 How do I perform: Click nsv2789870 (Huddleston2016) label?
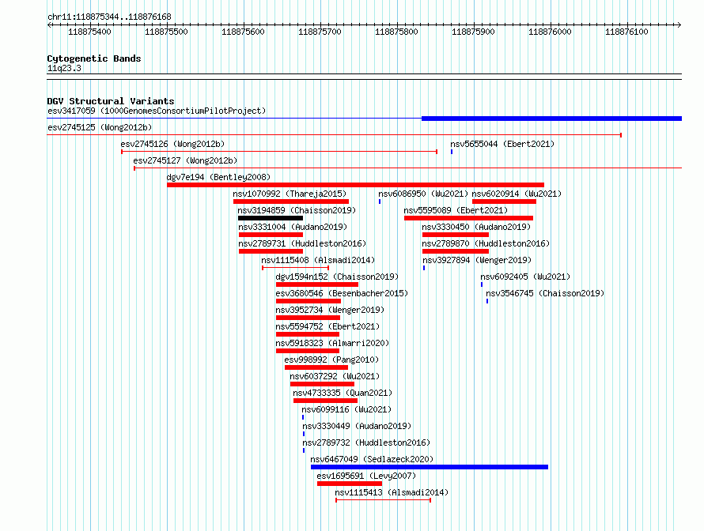(x=486, y=243)
